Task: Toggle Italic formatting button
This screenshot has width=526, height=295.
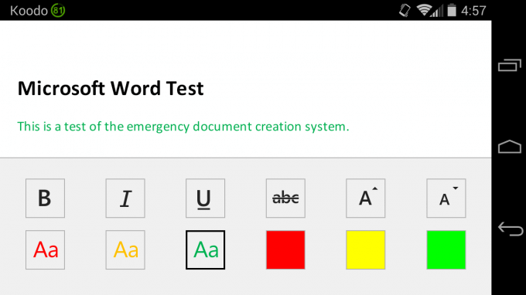Action: pyautogui.click(x=125, y=198)
